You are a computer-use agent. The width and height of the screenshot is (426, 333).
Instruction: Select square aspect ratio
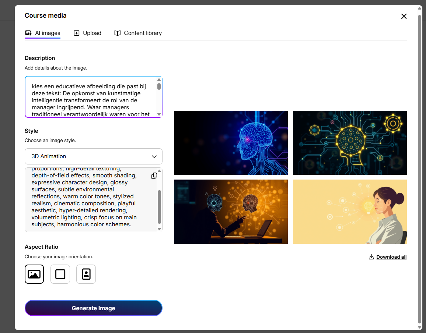[x=60, y=274]
